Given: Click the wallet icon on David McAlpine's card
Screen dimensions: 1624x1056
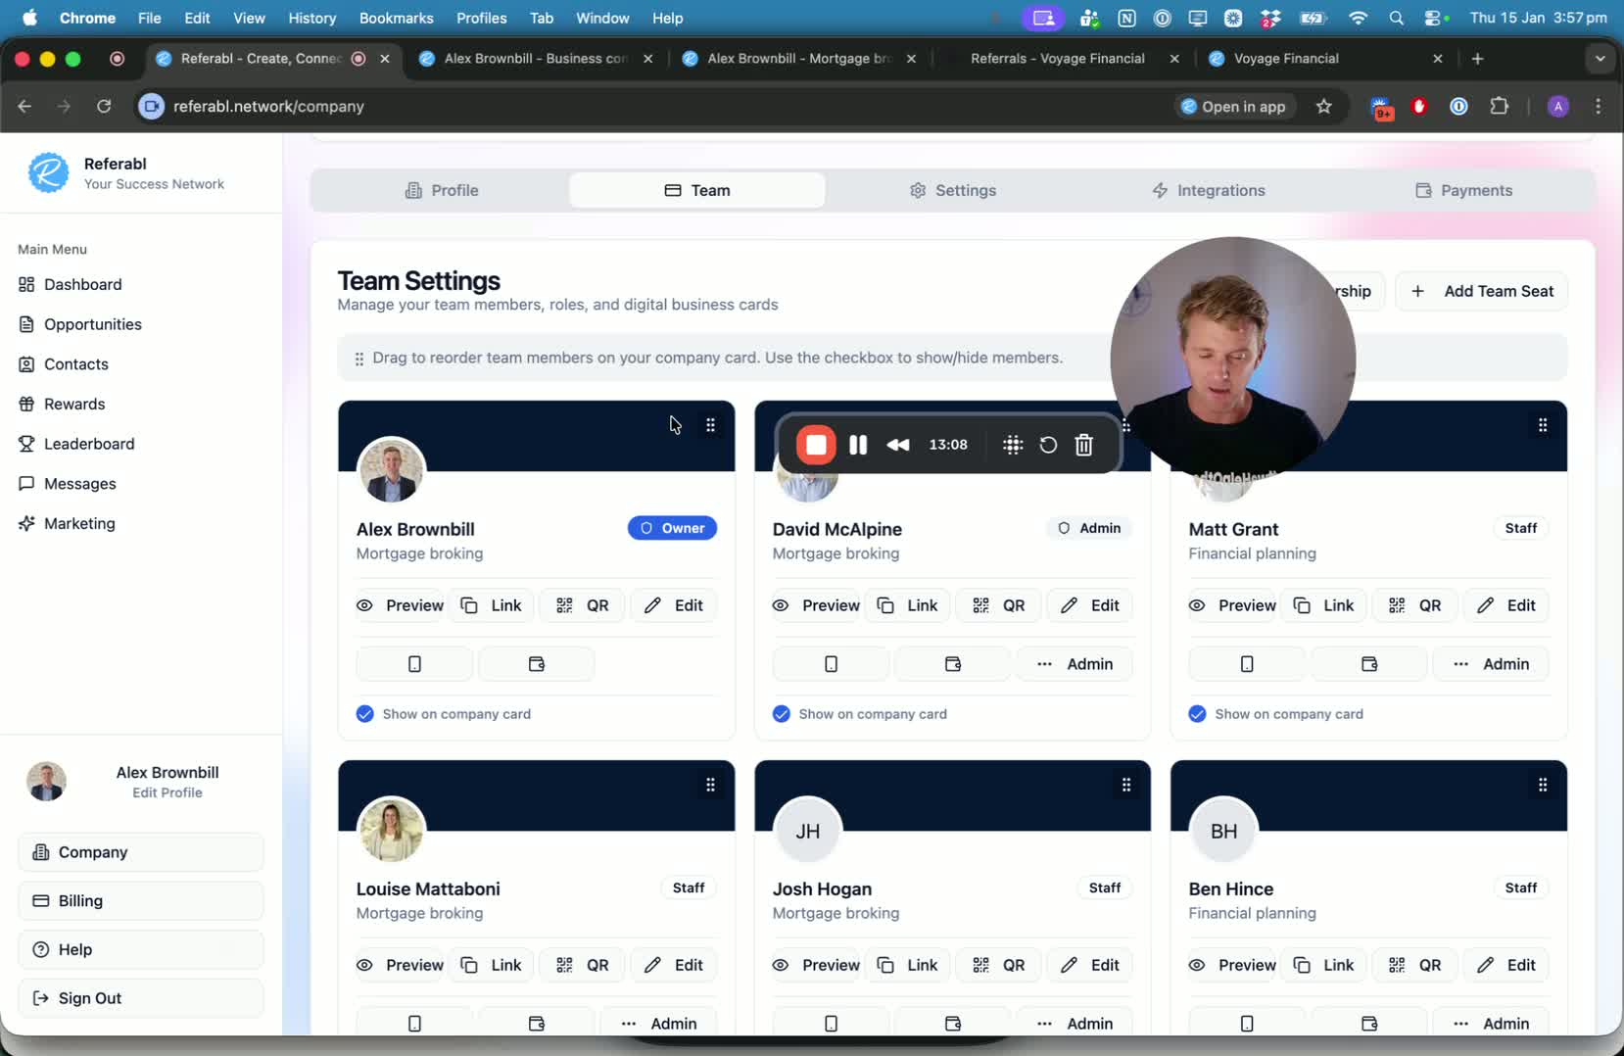Looking at the screenshot, I should pyautogui.click(x=952, y=664).
